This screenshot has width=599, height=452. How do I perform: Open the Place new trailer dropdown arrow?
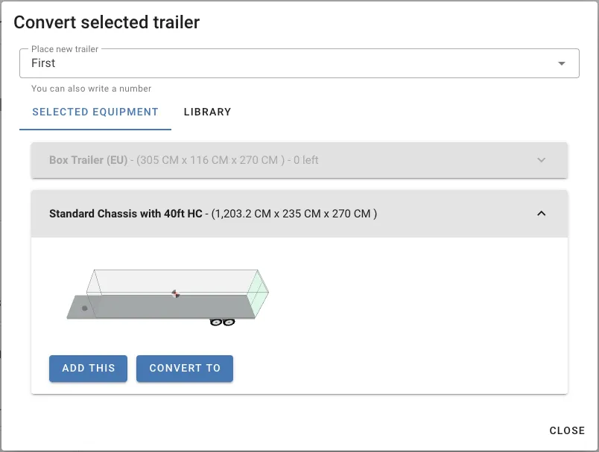coord(561,63)
